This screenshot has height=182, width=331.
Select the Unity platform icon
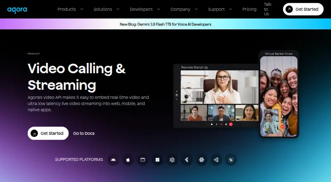click(216, 160)
